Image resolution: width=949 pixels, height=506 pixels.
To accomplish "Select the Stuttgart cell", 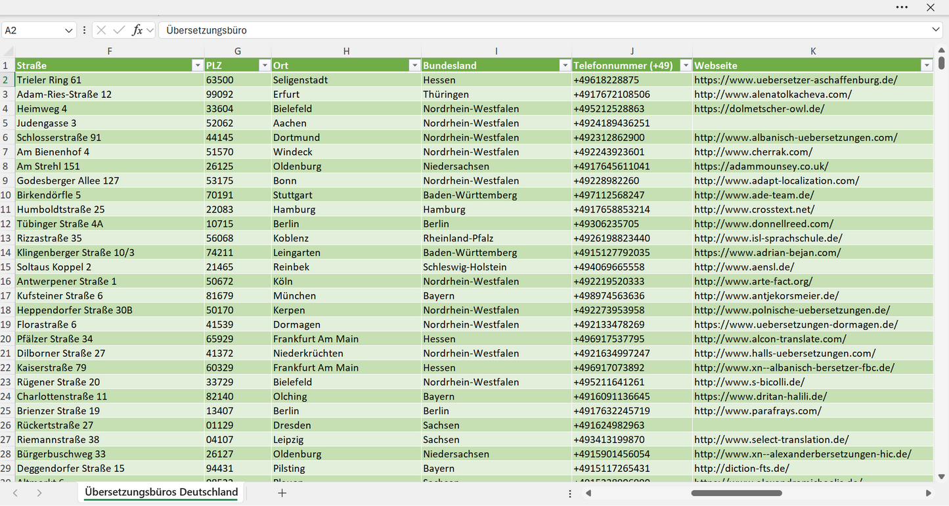I will pos(346,195).
